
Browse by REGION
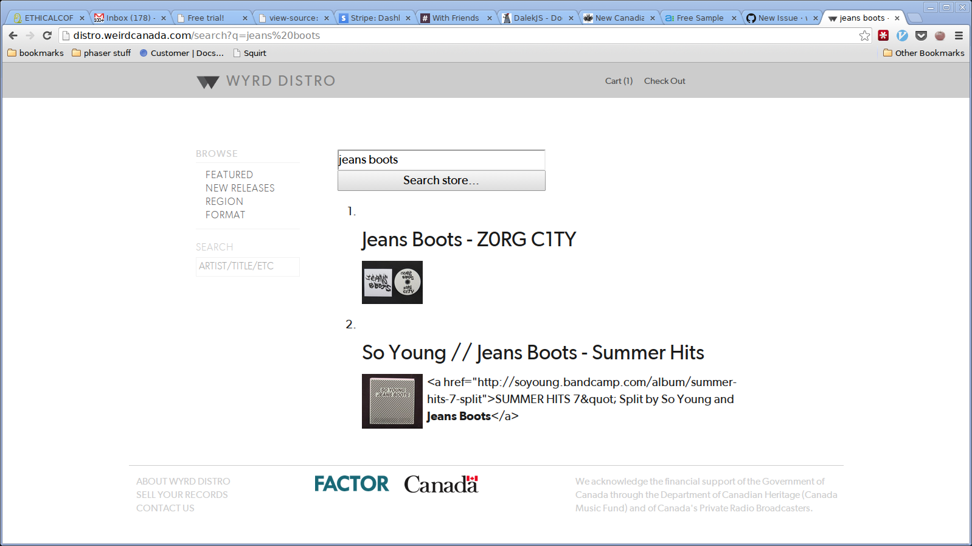click(x=224, y=201)
